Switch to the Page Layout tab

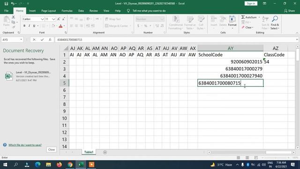49,11
